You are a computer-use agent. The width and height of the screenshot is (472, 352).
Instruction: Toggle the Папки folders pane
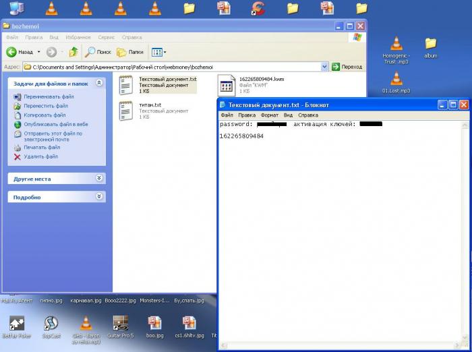pos(130,52)
